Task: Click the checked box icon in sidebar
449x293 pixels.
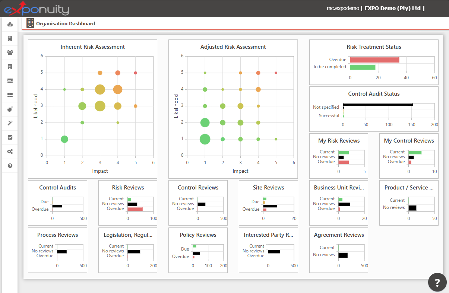Action: (x=10, y=137)
